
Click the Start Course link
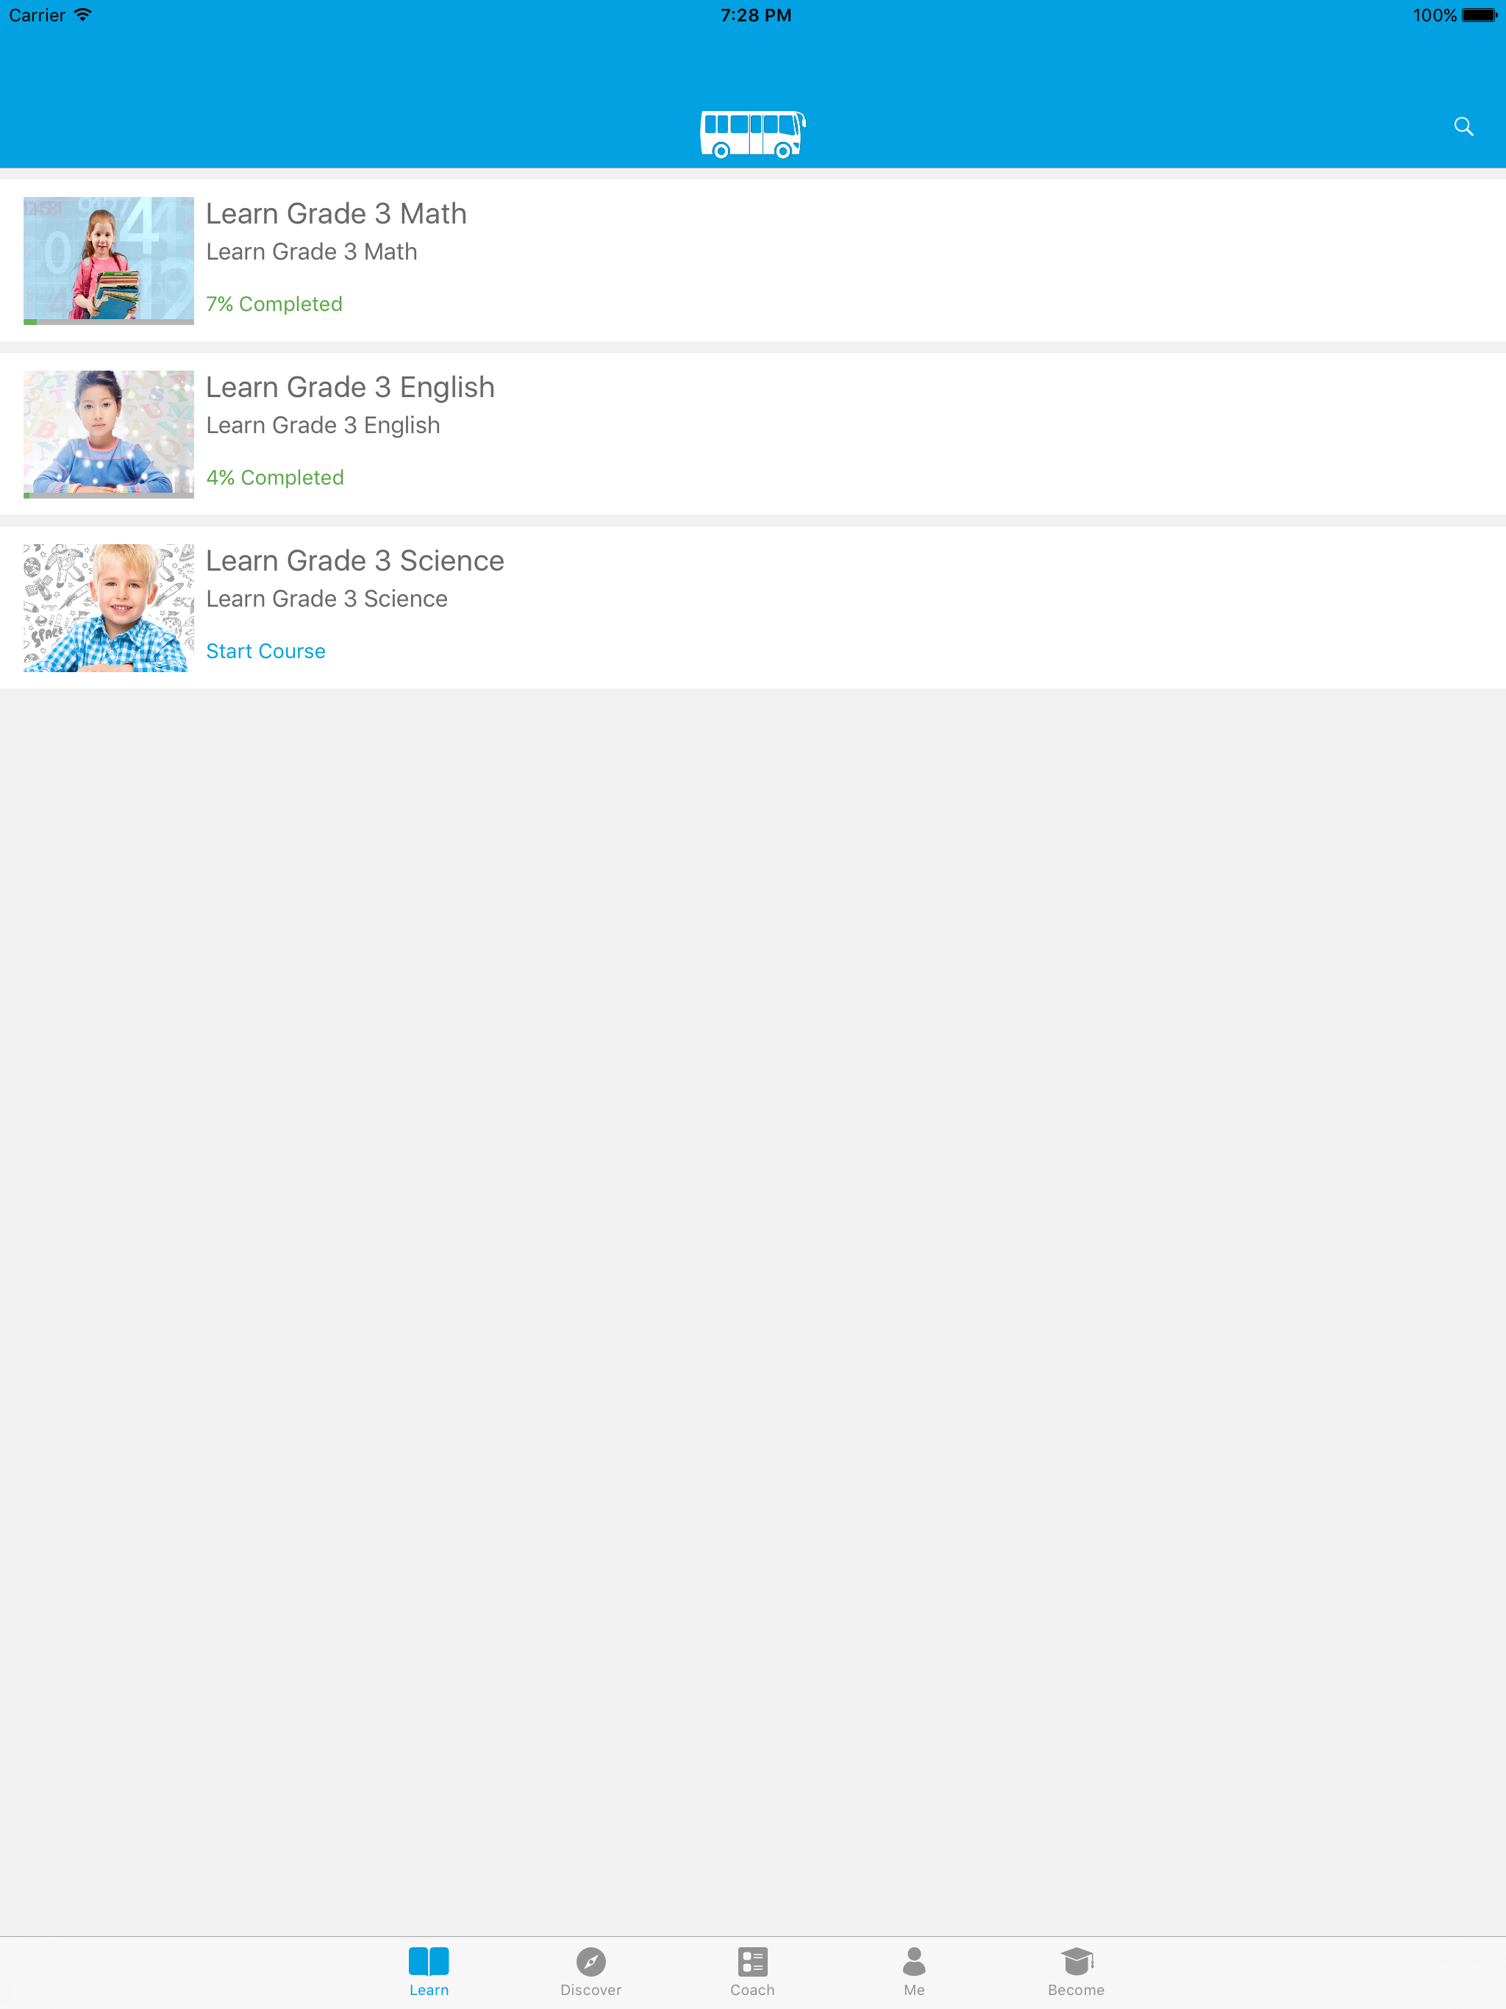[x=265, y=652]
